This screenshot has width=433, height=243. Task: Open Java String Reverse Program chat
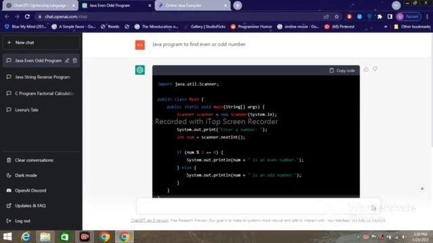pyautogui.click(x=41, y=77)
